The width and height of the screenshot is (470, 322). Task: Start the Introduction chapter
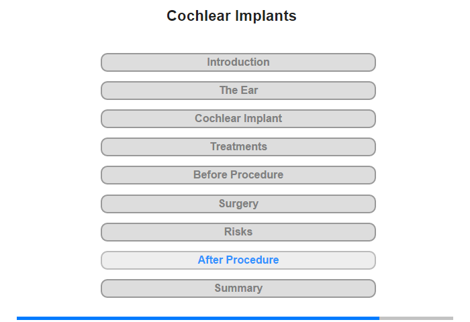coord(238,62)
